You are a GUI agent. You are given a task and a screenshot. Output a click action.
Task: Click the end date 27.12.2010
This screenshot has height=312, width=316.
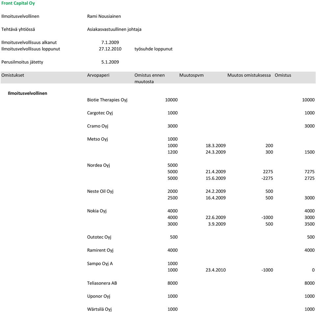110,49
